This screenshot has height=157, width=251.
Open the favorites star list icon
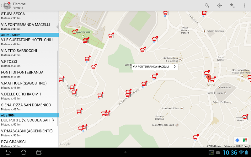[232, 5]
